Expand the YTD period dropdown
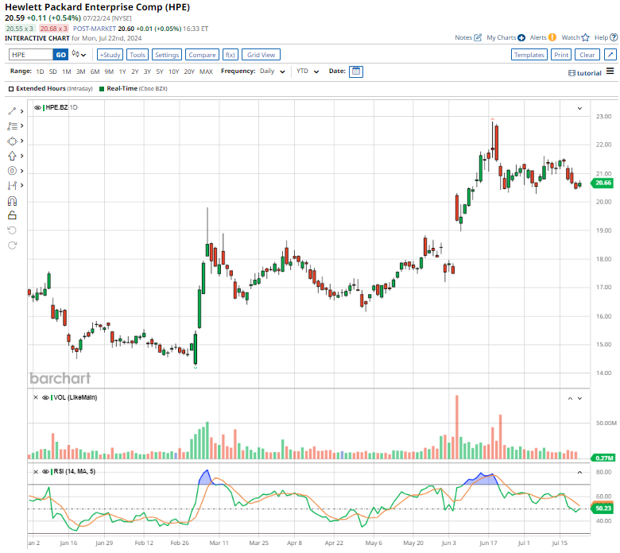 pos(307,72)
